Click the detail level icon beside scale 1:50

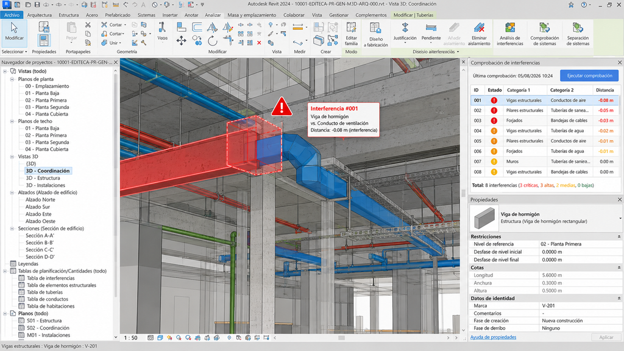point(151,338)
